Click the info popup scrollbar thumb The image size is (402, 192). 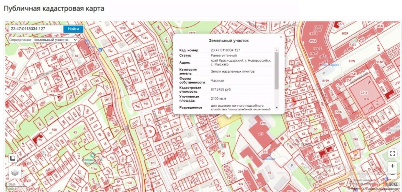point(276,70)
